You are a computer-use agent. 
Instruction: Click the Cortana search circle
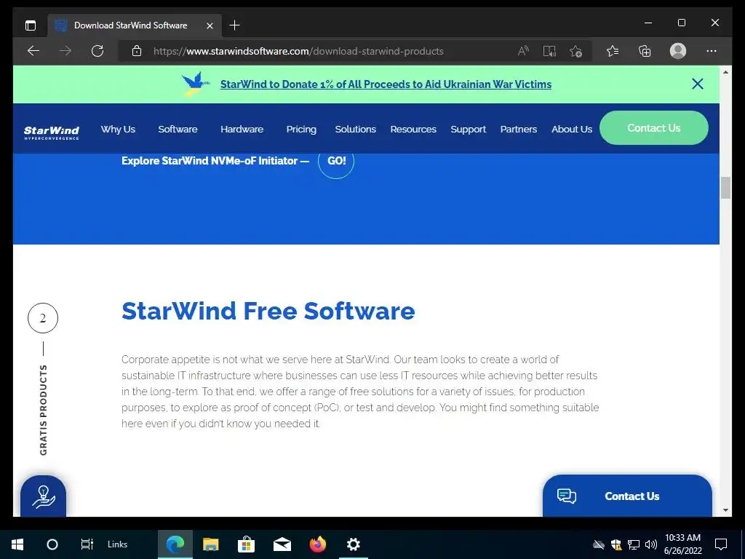click(52, 544)
